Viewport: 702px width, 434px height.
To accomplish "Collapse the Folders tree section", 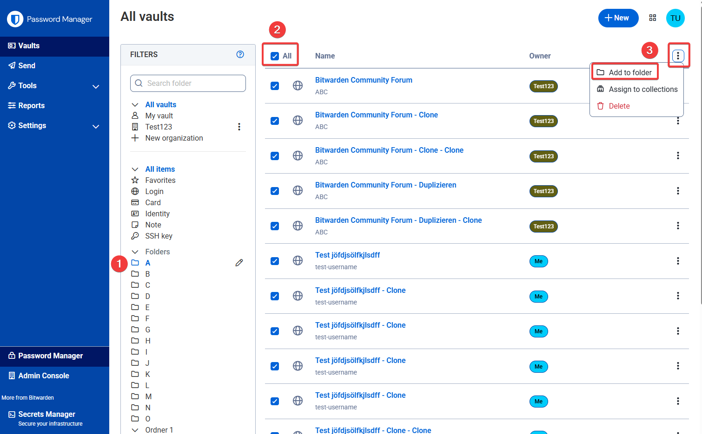I will pyautogui.click(x=135, y=252).
